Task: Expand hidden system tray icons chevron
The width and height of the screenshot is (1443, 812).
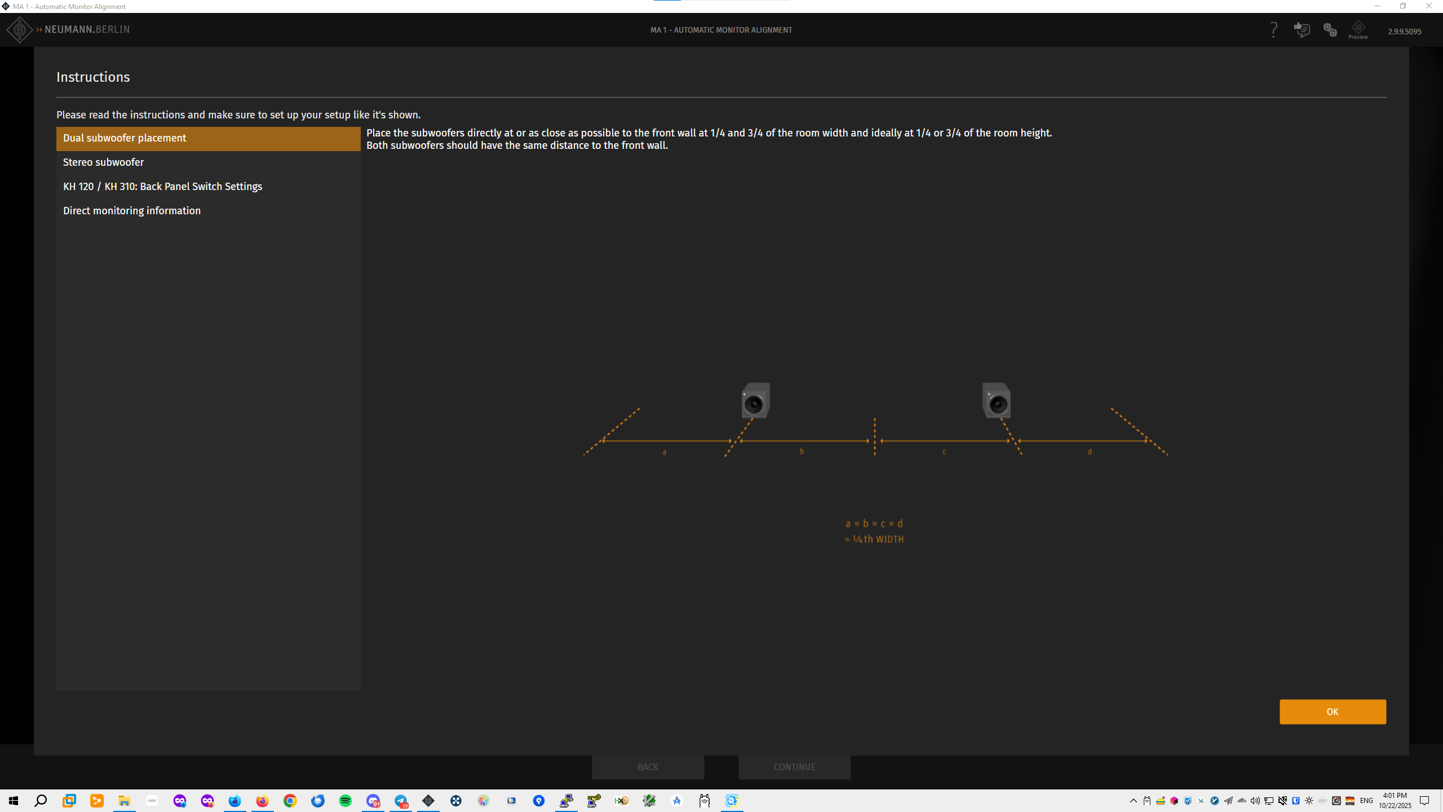Action: click(x=1133, y=801)
